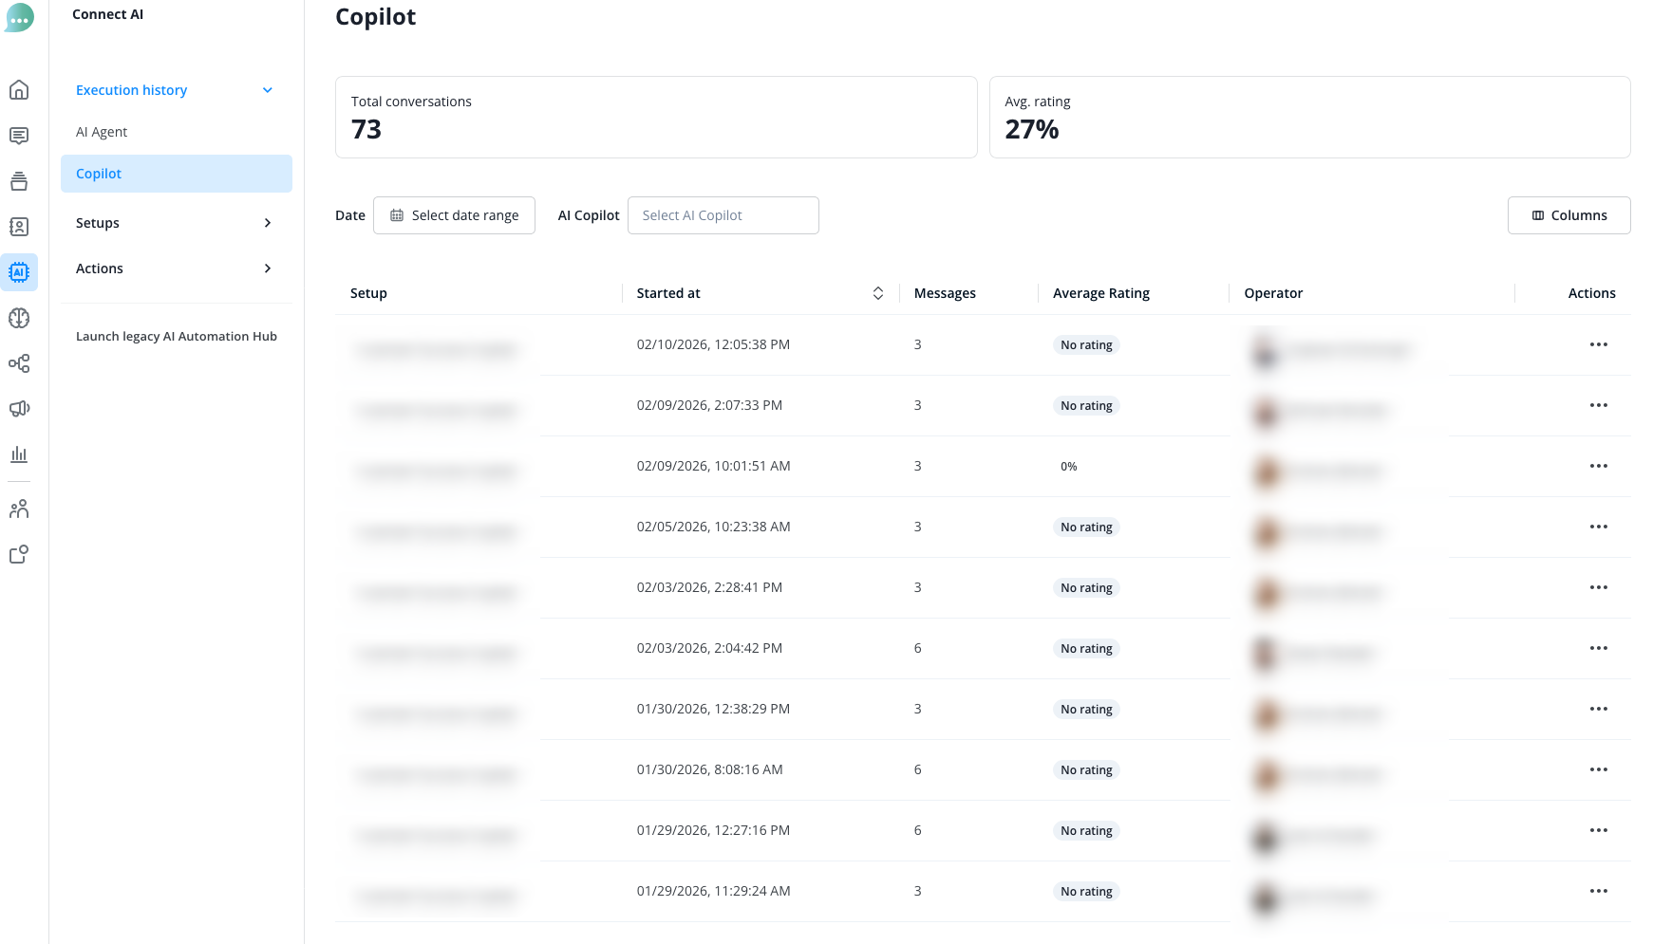The image size is (1653, 944).
Task: Open the workflow nodes icon
Action: point(19,363)
